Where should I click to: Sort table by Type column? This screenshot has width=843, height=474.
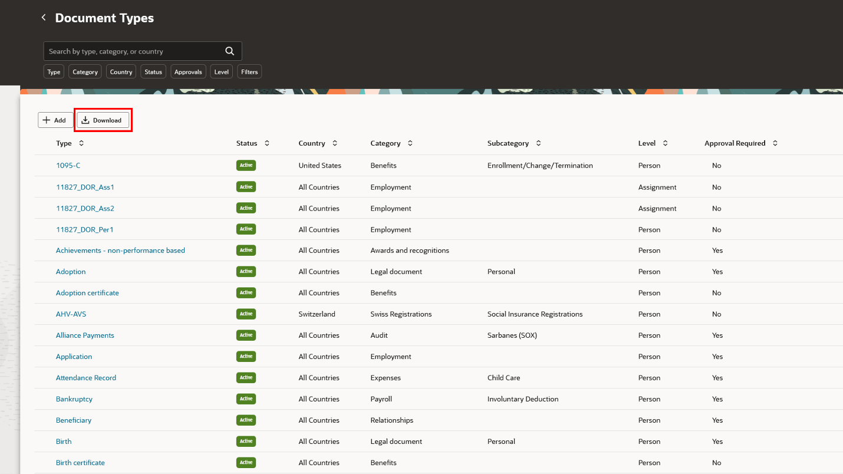pos(81,143)
